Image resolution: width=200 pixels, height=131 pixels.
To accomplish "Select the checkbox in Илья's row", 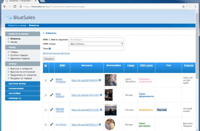I will [46, 95].
